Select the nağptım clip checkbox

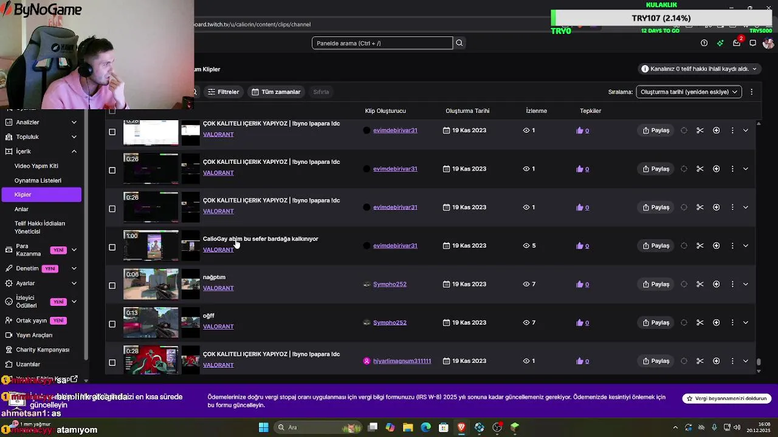click(x=112, y=285)
